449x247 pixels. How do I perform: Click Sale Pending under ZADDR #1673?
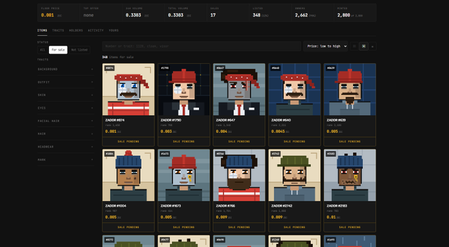(184, 227)
